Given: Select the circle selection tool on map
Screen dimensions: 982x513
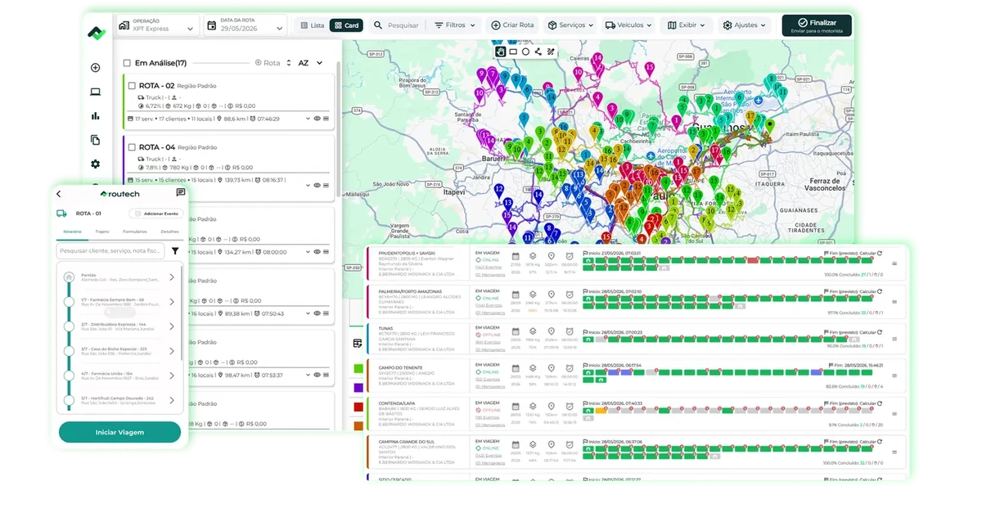Looking at the screenshot, I should coord(525,52).
